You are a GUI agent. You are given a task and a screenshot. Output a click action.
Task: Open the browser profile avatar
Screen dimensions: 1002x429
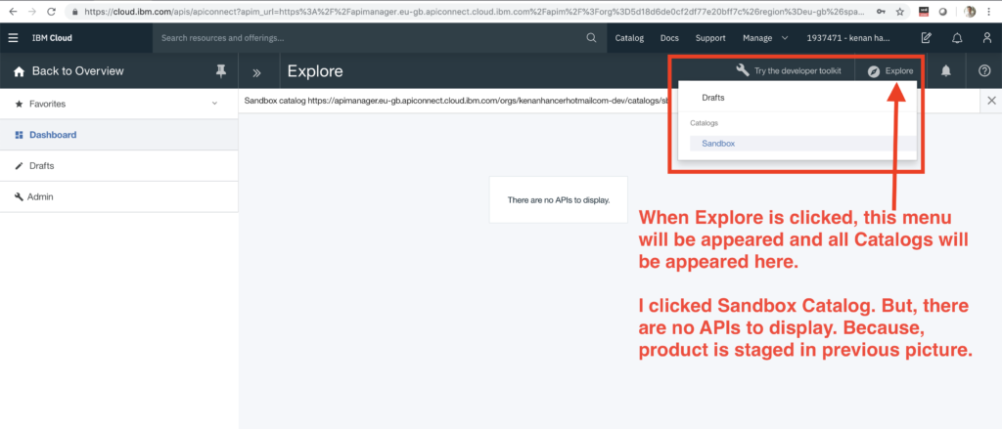click(970, 12)
